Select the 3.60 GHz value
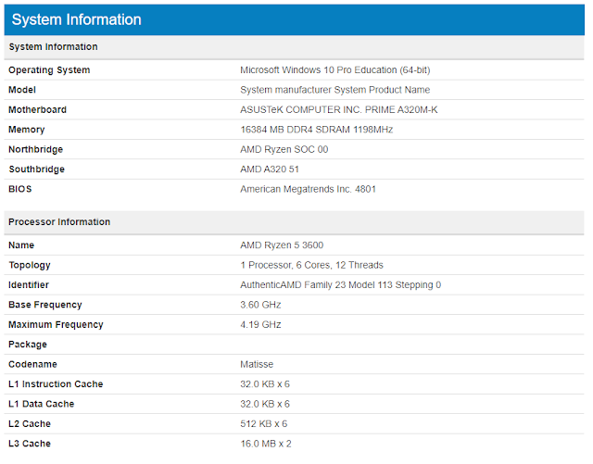Screen dimensions: 593x464 tap(260, 306)
